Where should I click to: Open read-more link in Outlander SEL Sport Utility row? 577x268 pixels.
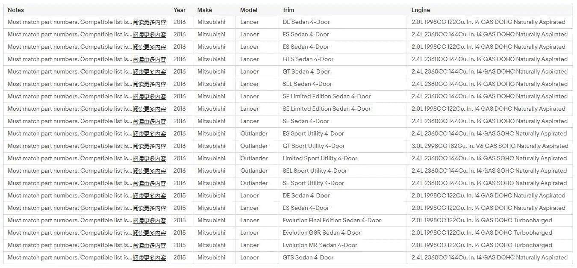[149, 171]
